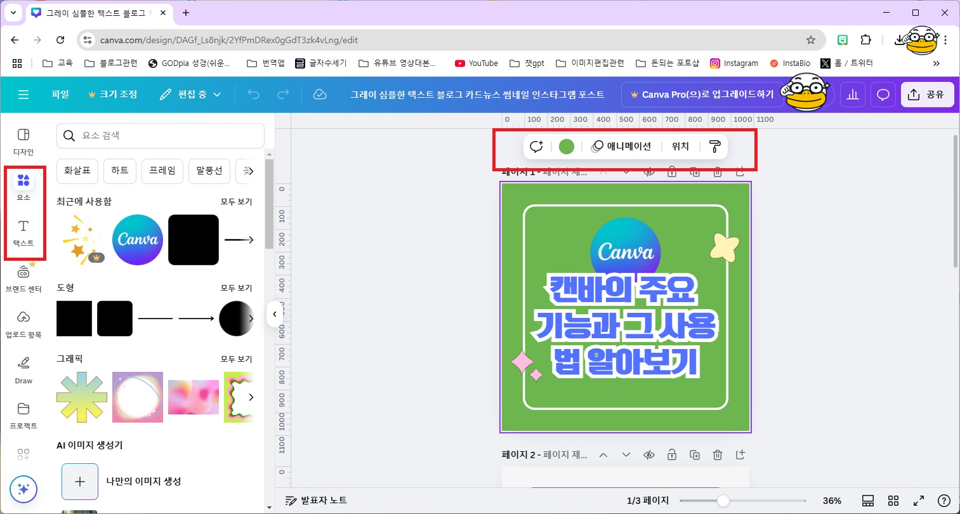
Task: Insert the Canva logo recent element
Action: click(x=138, y=240)
